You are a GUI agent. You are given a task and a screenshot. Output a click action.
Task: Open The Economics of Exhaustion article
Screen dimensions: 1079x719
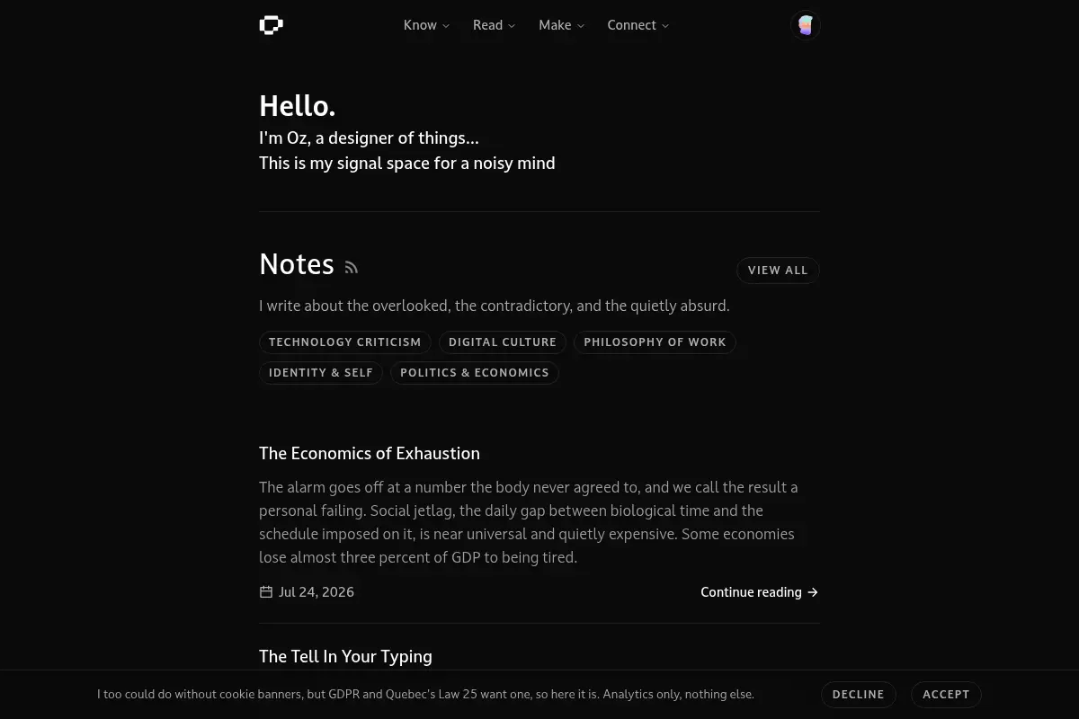pos(370,453)
